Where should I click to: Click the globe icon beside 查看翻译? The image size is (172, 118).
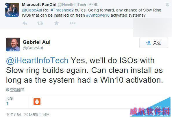[8, 90]
